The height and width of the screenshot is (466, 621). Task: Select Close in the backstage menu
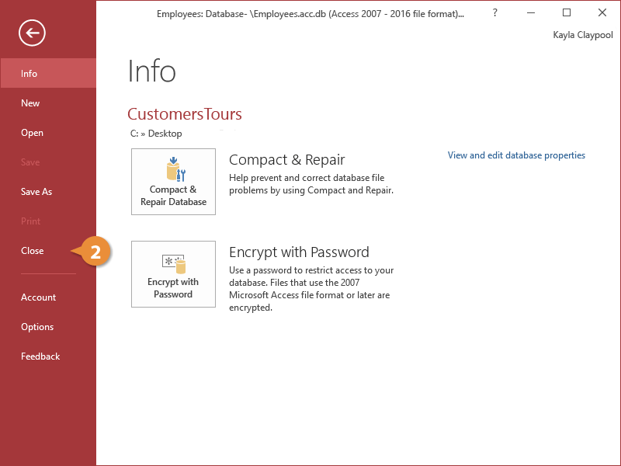click(33, 251)
